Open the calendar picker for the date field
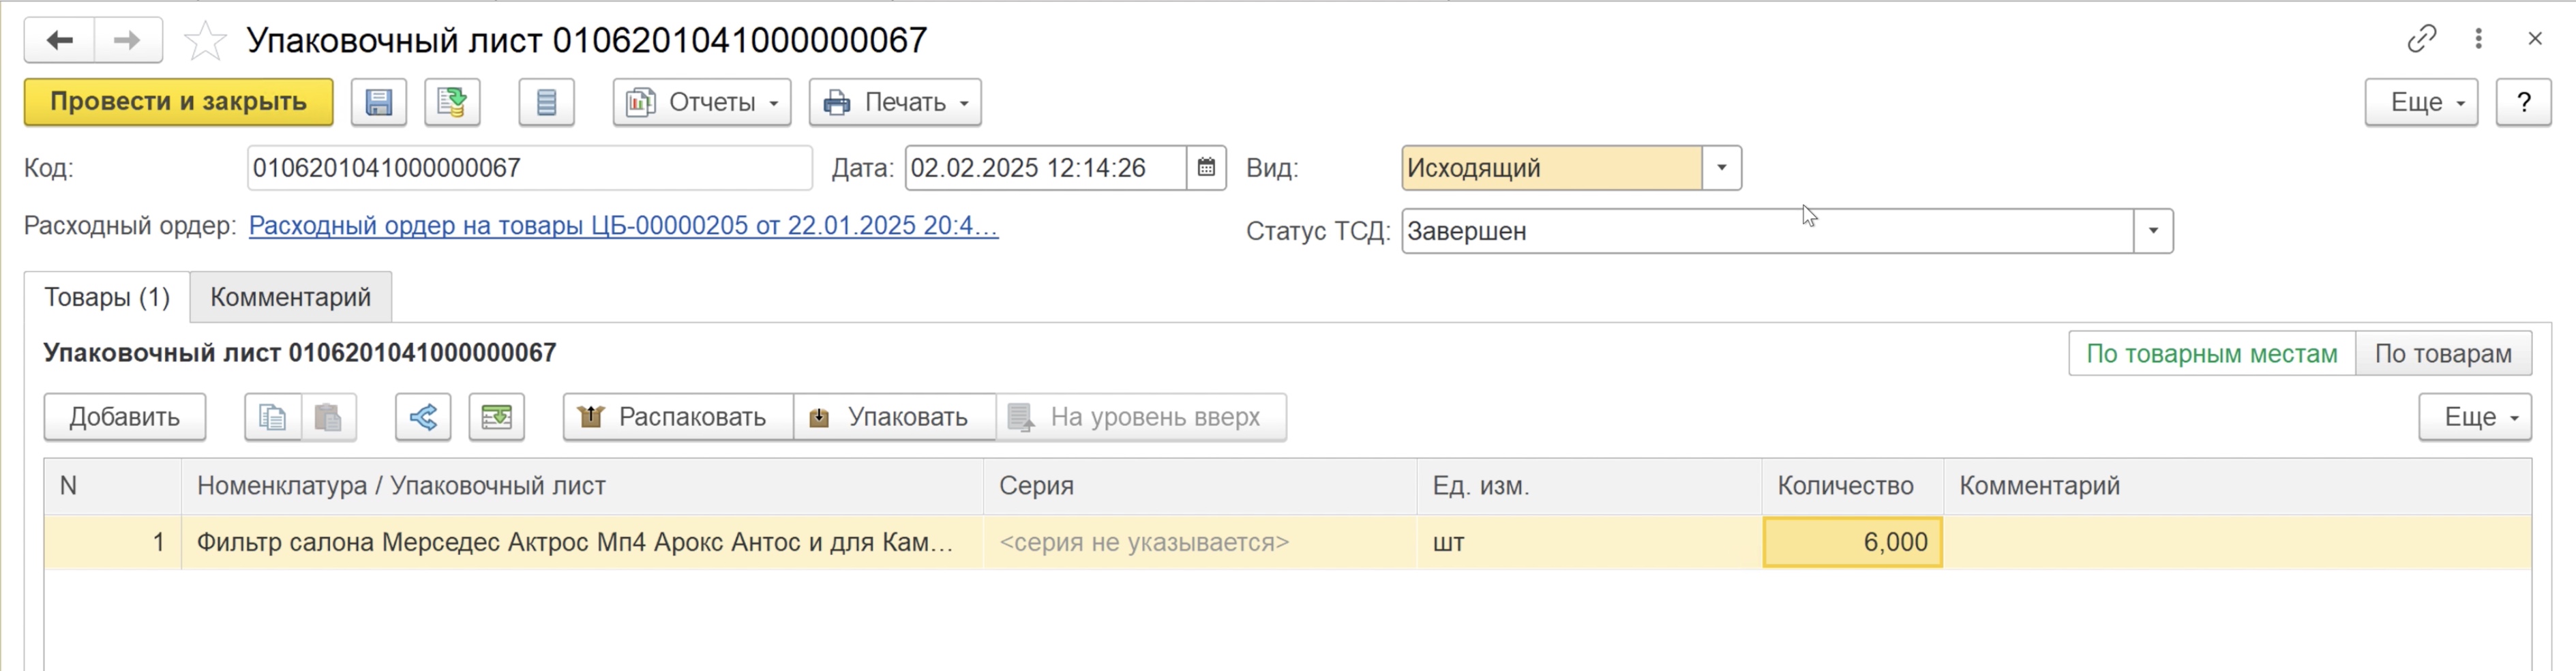 click(1206, 168)
